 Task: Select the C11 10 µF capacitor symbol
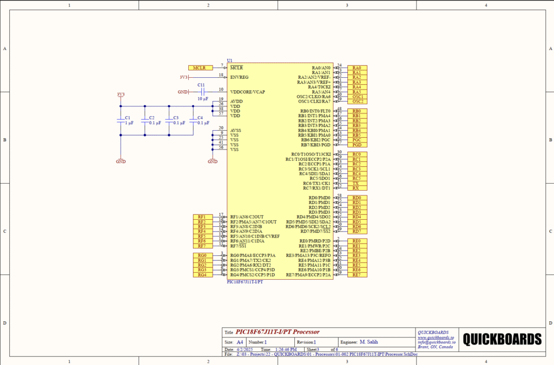click(x=201, y=92)
